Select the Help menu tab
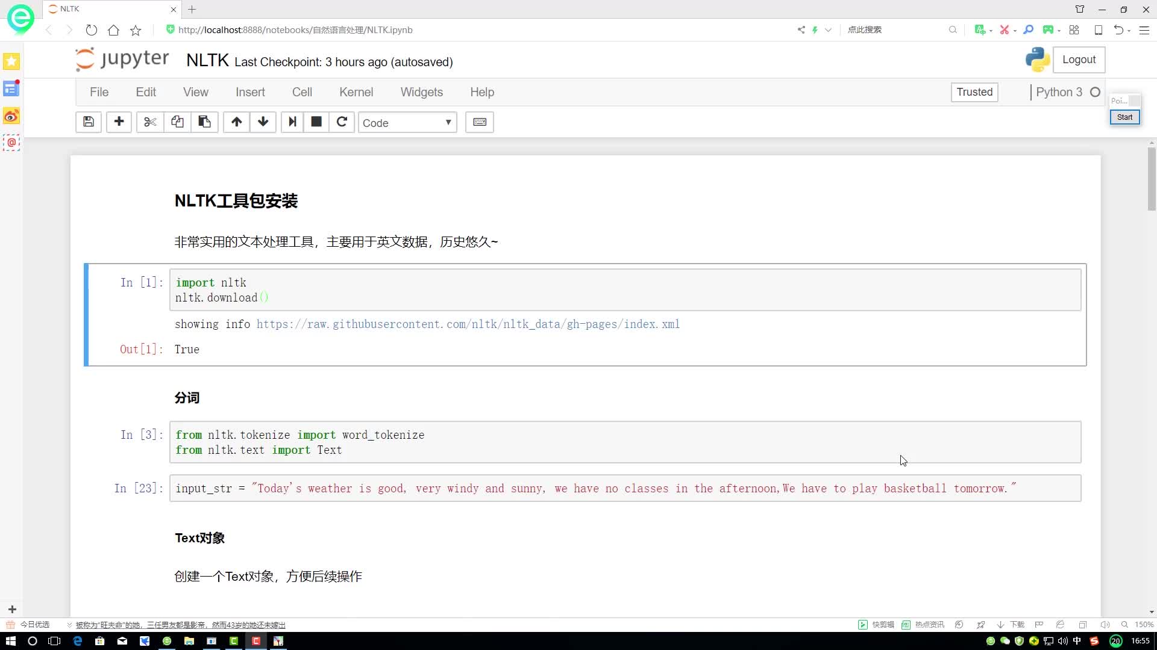Viewport: 1157px width, 650px height. [x=483, y=92]
